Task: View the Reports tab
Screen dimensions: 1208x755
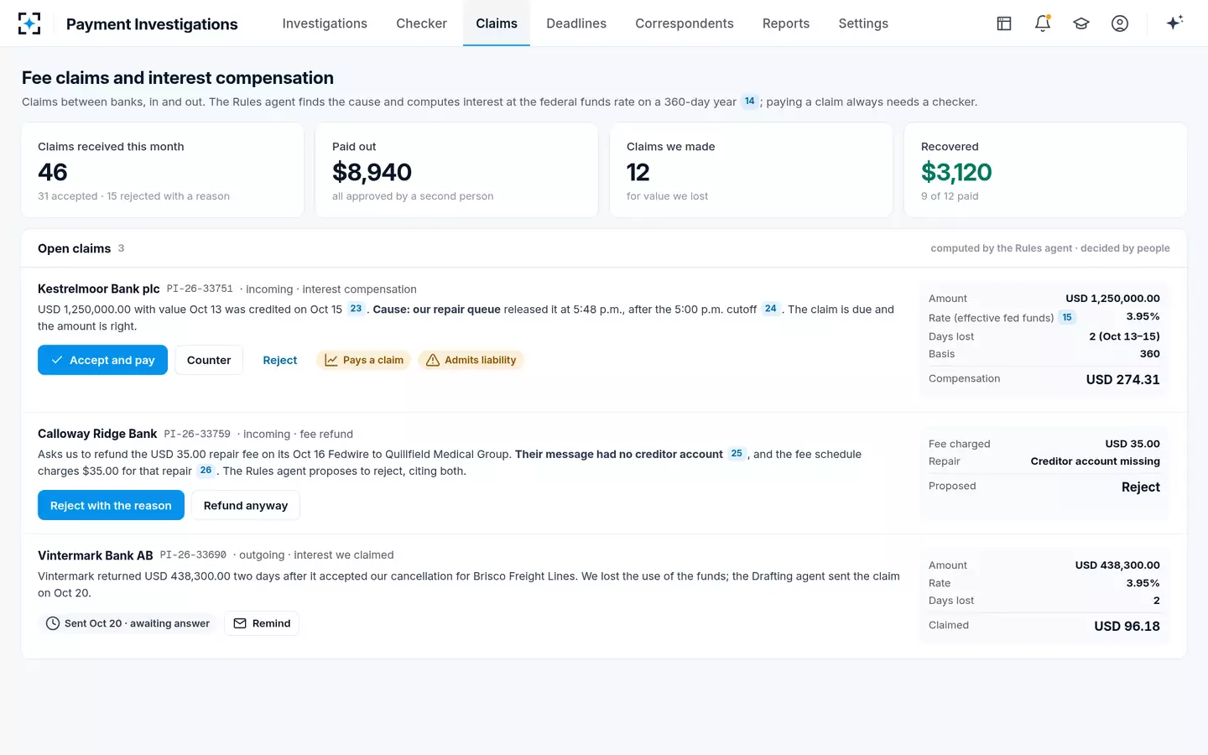Action: coord(786,23)
